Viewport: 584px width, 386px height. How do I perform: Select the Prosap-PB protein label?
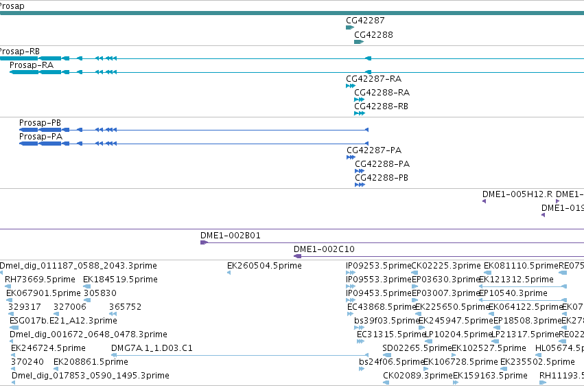click(40, 122)
